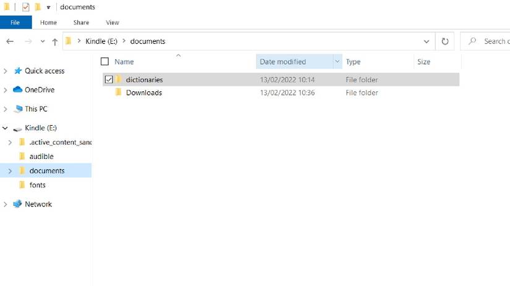Uncheck the dictionaries folder checkbox
This screenshot has width=510, height=286.
point(109,80)
